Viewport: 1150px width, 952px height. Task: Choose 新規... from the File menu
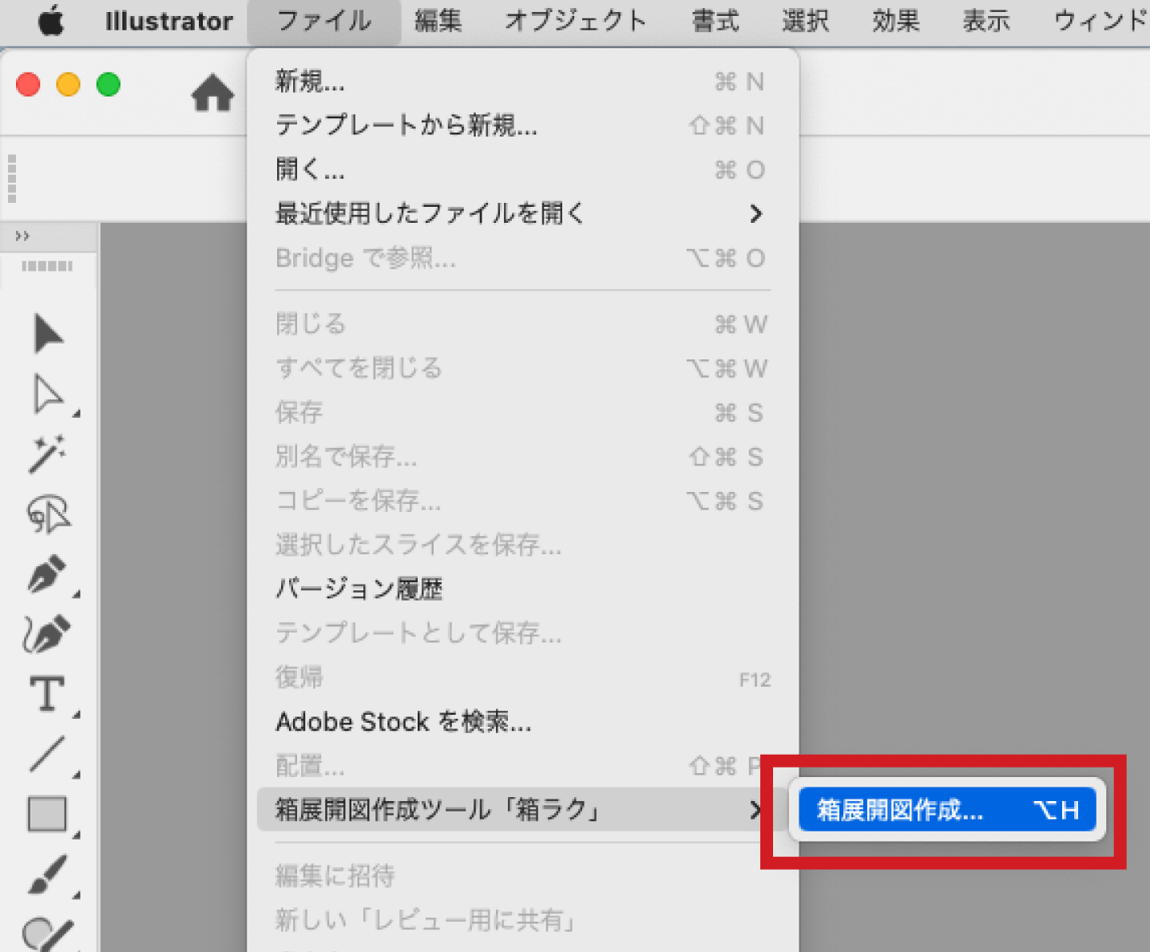(x=310, y=81)
